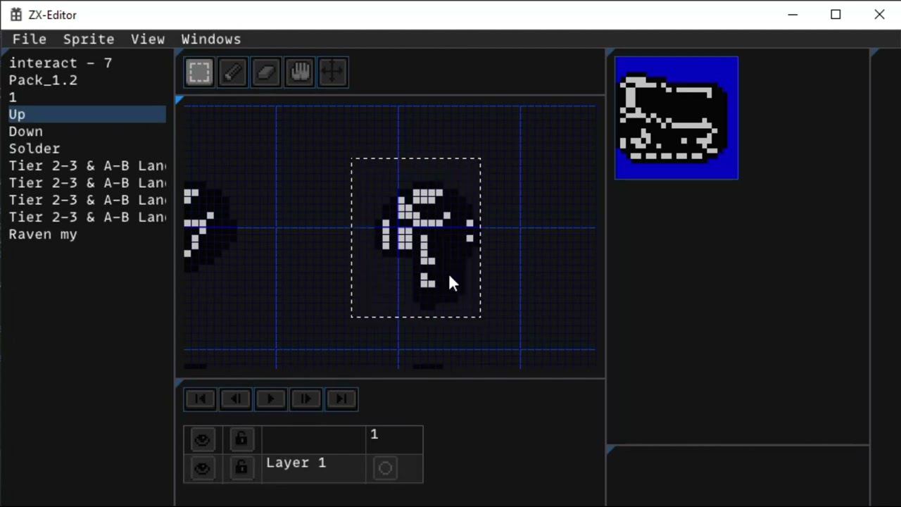Step back one animation frame

pyautogui.click(x=236, y=399)
